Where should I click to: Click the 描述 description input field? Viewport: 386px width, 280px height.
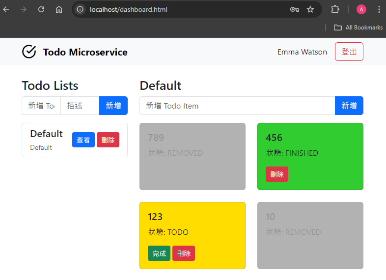[80, 106]
